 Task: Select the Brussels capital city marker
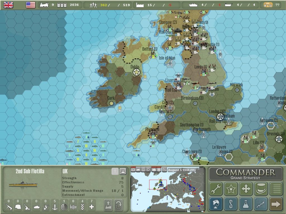click(279, 139)
